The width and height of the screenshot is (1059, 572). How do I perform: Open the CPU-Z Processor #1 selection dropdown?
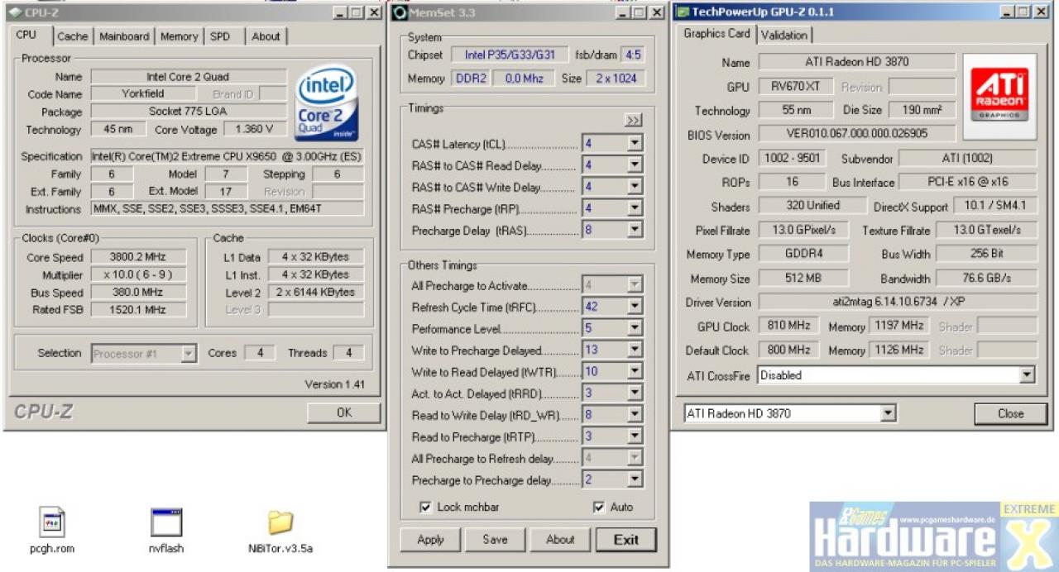point(189,354)
